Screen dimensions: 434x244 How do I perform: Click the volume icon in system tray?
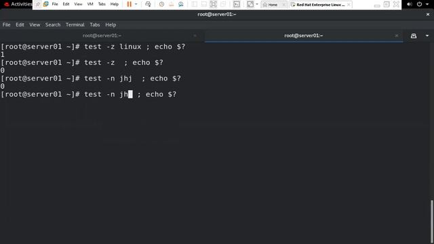(410, 4)
